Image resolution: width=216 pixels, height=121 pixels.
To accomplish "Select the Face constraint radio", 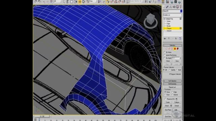I will (165, 95).
